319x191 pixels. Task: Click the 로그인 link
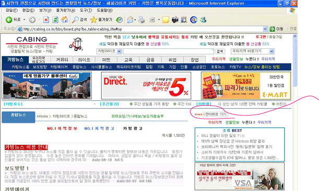pyautogui.click(x=261, y=37)
